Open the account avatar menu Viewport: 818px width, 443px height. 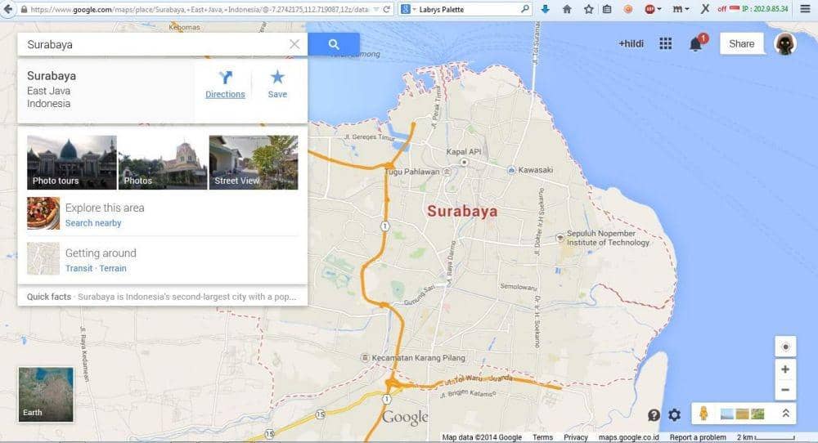pyautogui.click(x=784, y=44)
